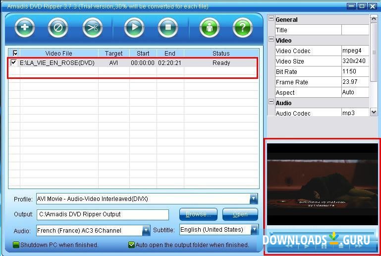Screen dimensions: 381x256
Task: Click the Open output folder button
Action: click(240, 214)
